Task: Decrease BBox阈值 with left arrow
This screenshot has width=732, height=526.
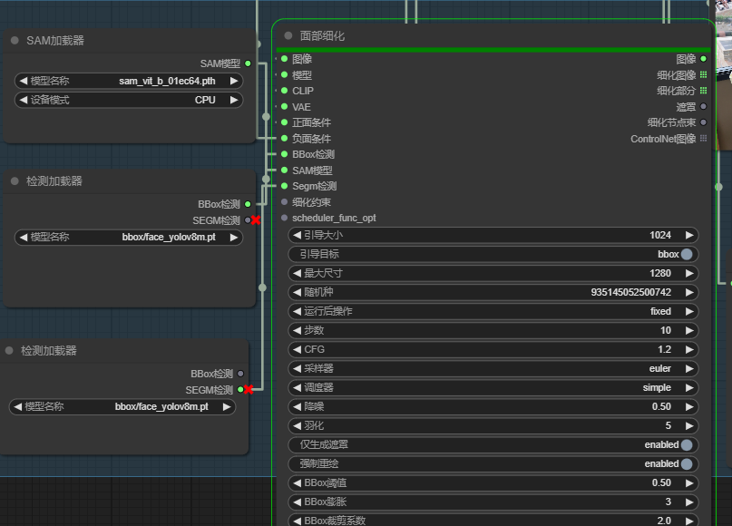Action: click(297, 483)
